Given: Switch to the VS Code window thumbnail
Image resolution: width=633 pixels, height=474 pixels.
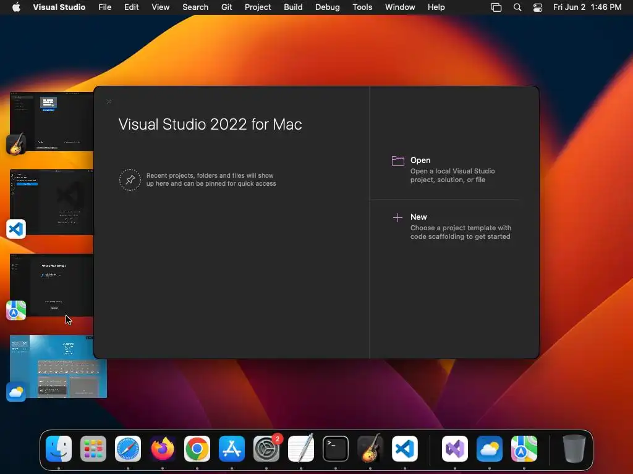Looking at the screenshot, I should 52,202.
